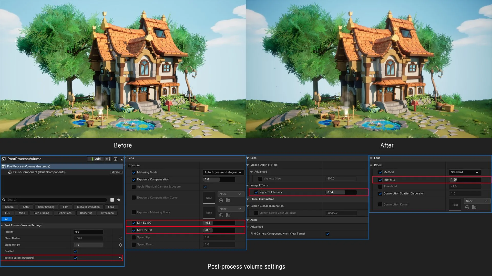This screenshot has height=276, width=492.
Task: Browse to Exposure Metering Mask asset in content browser
Action: click(228, 215)
